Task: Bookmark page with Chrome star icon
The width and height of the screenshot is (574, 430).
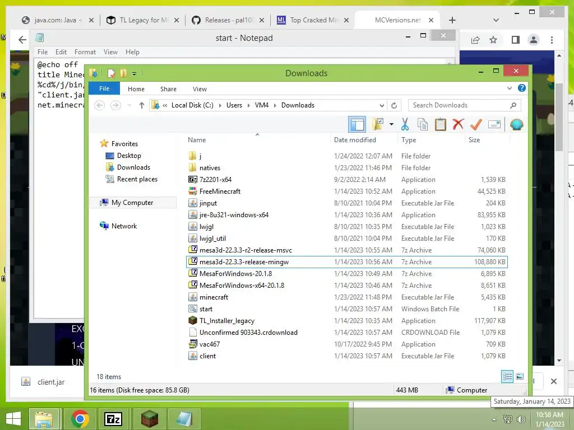Action: coord(493,40)
